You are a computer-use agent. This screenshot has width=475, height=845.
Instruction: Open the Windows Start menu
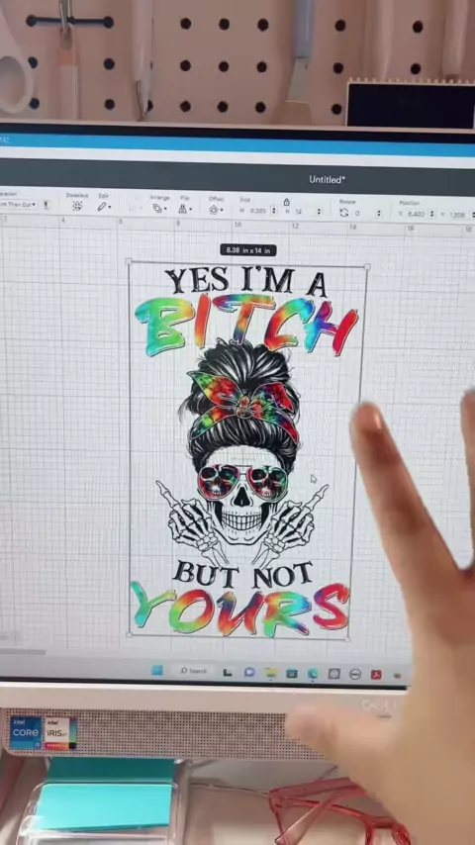[157, 670]
